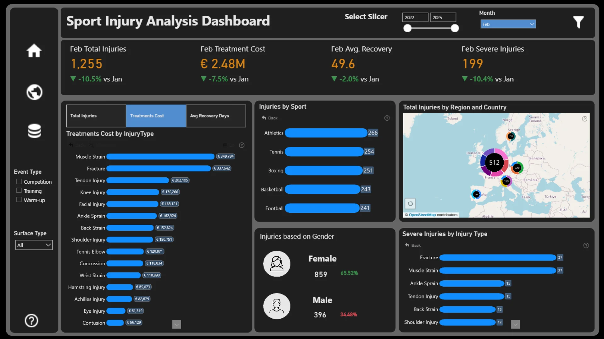
Task: Click help icon on the region map
Action: [x=584, y=119]
